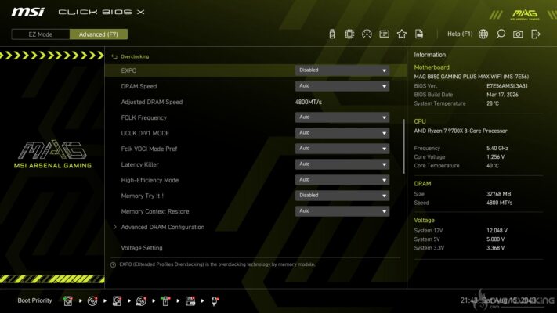Click the MSI logo
The width and height of the screenshot is (557, 313).
click(28, 12)
